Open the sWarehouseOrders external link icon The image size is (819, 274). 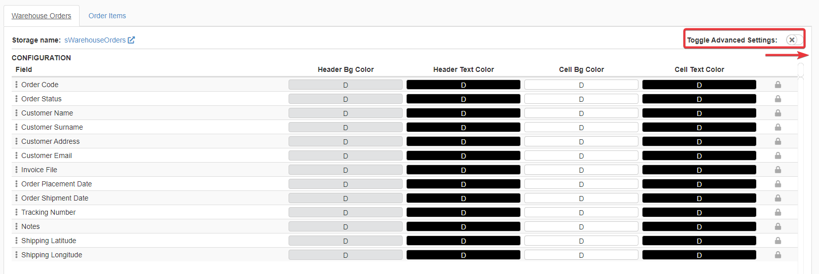(131, 40)
